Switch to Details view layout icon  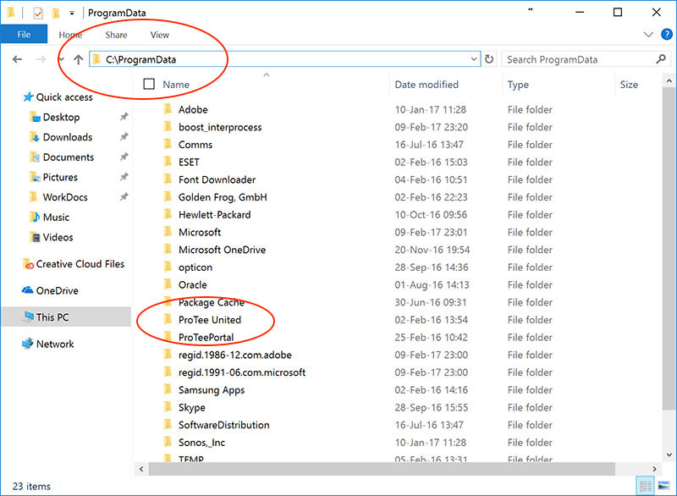[646, 486]
